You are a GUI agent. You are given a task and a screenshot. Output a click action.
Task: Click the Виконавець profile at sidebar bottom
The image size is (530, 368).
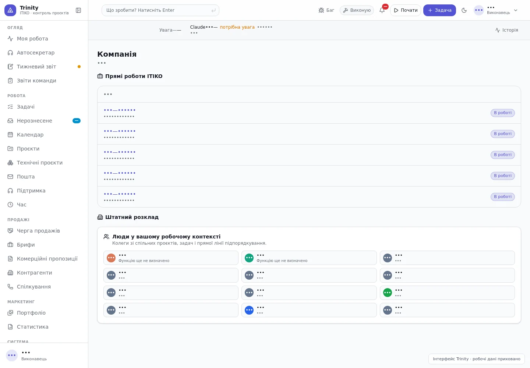[44, 355]
